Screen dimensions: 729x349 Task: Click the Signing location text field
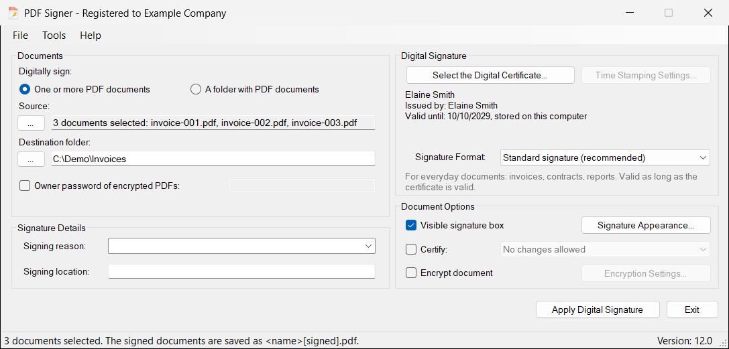coord(241,271)
